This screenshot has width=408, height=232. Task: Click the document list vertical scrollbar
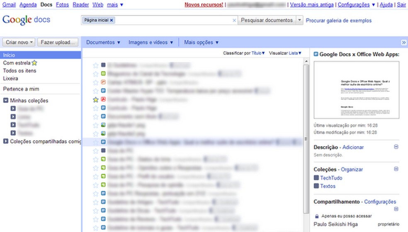click(306, 139)
